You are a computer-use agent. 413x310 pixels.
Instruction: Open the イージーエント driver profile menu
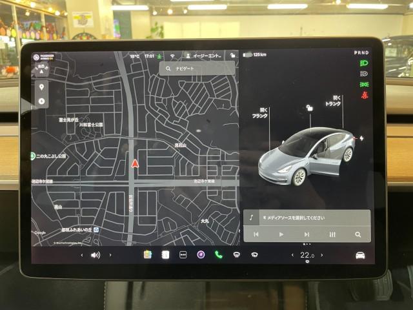pos(203,56)
